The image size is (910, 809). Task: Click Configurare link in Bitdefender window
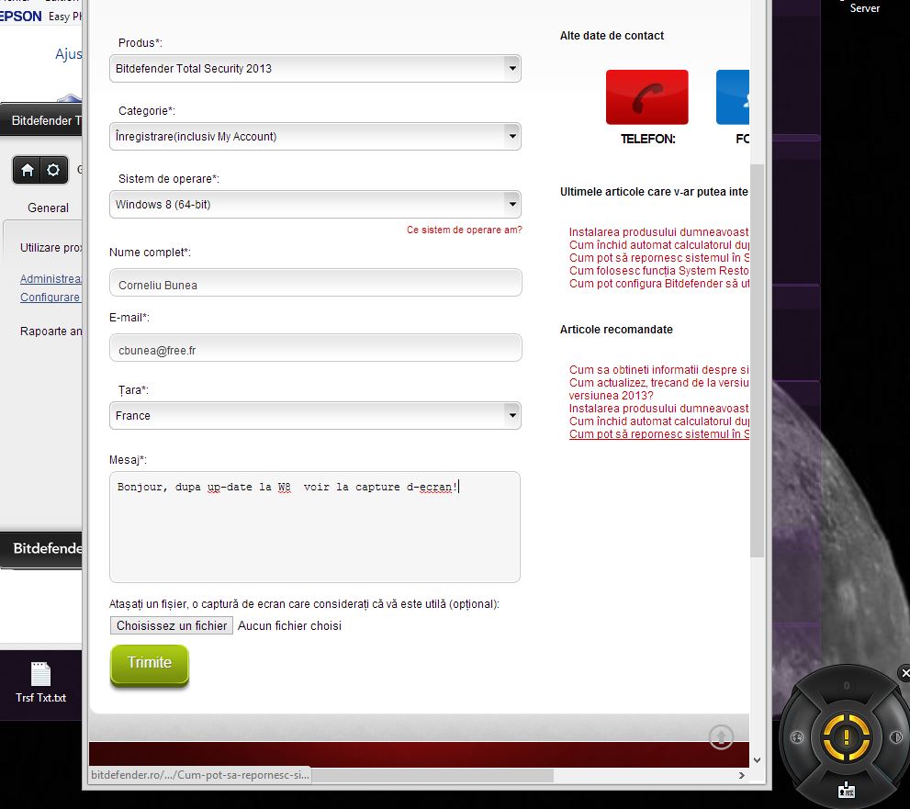pyautogui.click(x=51, y=298)
